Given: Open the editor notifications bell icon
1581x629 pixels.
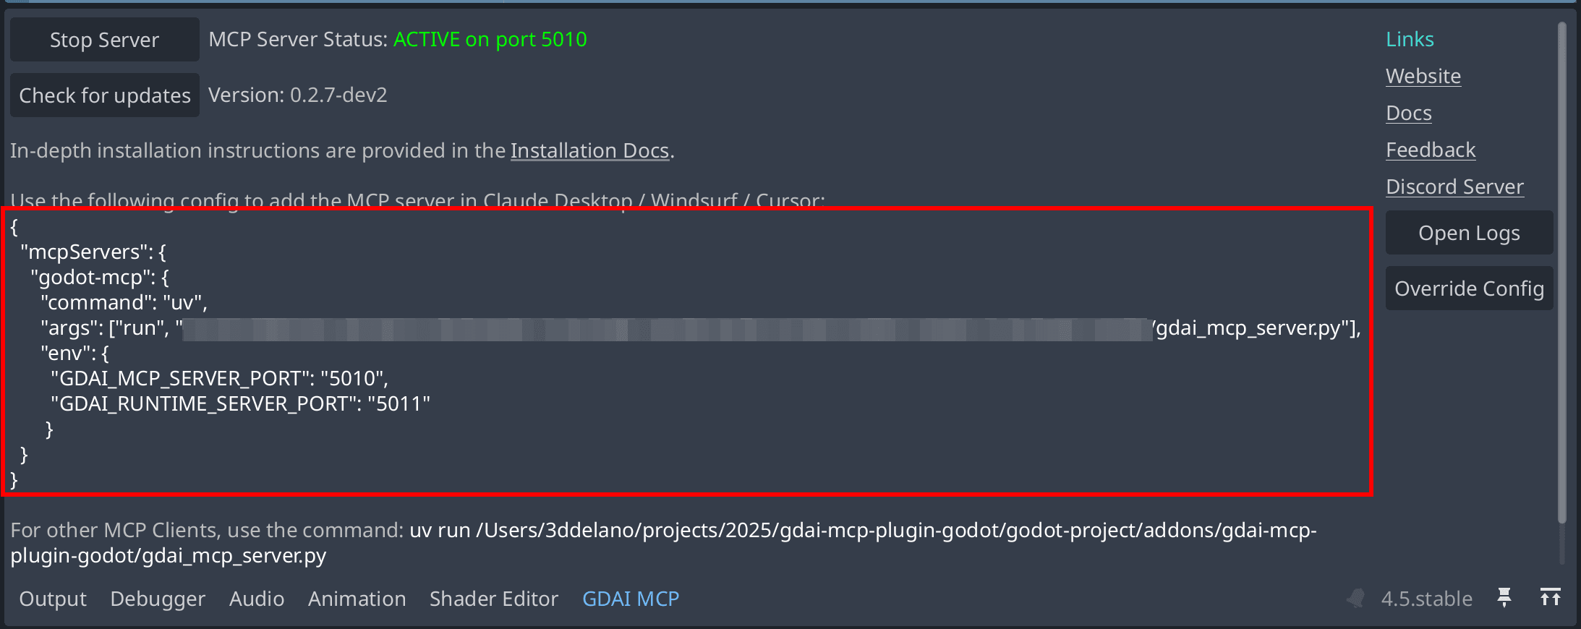Looking at the screenshot, I should [1355, 598].
